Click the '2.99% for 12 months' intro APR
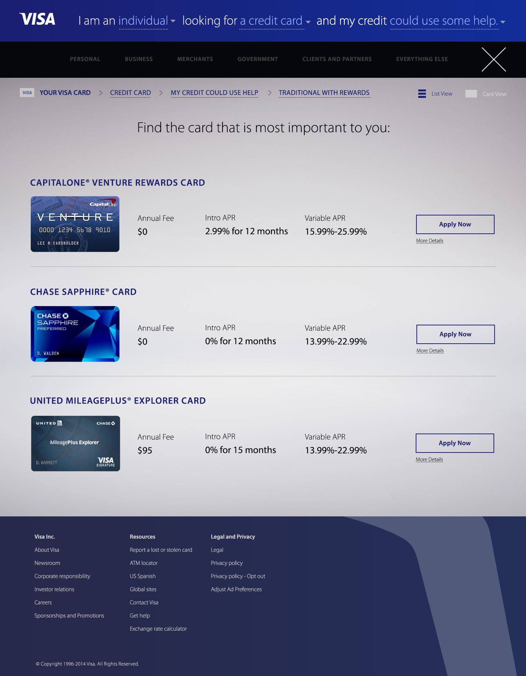526x676 pixels. tap(247, 231)
